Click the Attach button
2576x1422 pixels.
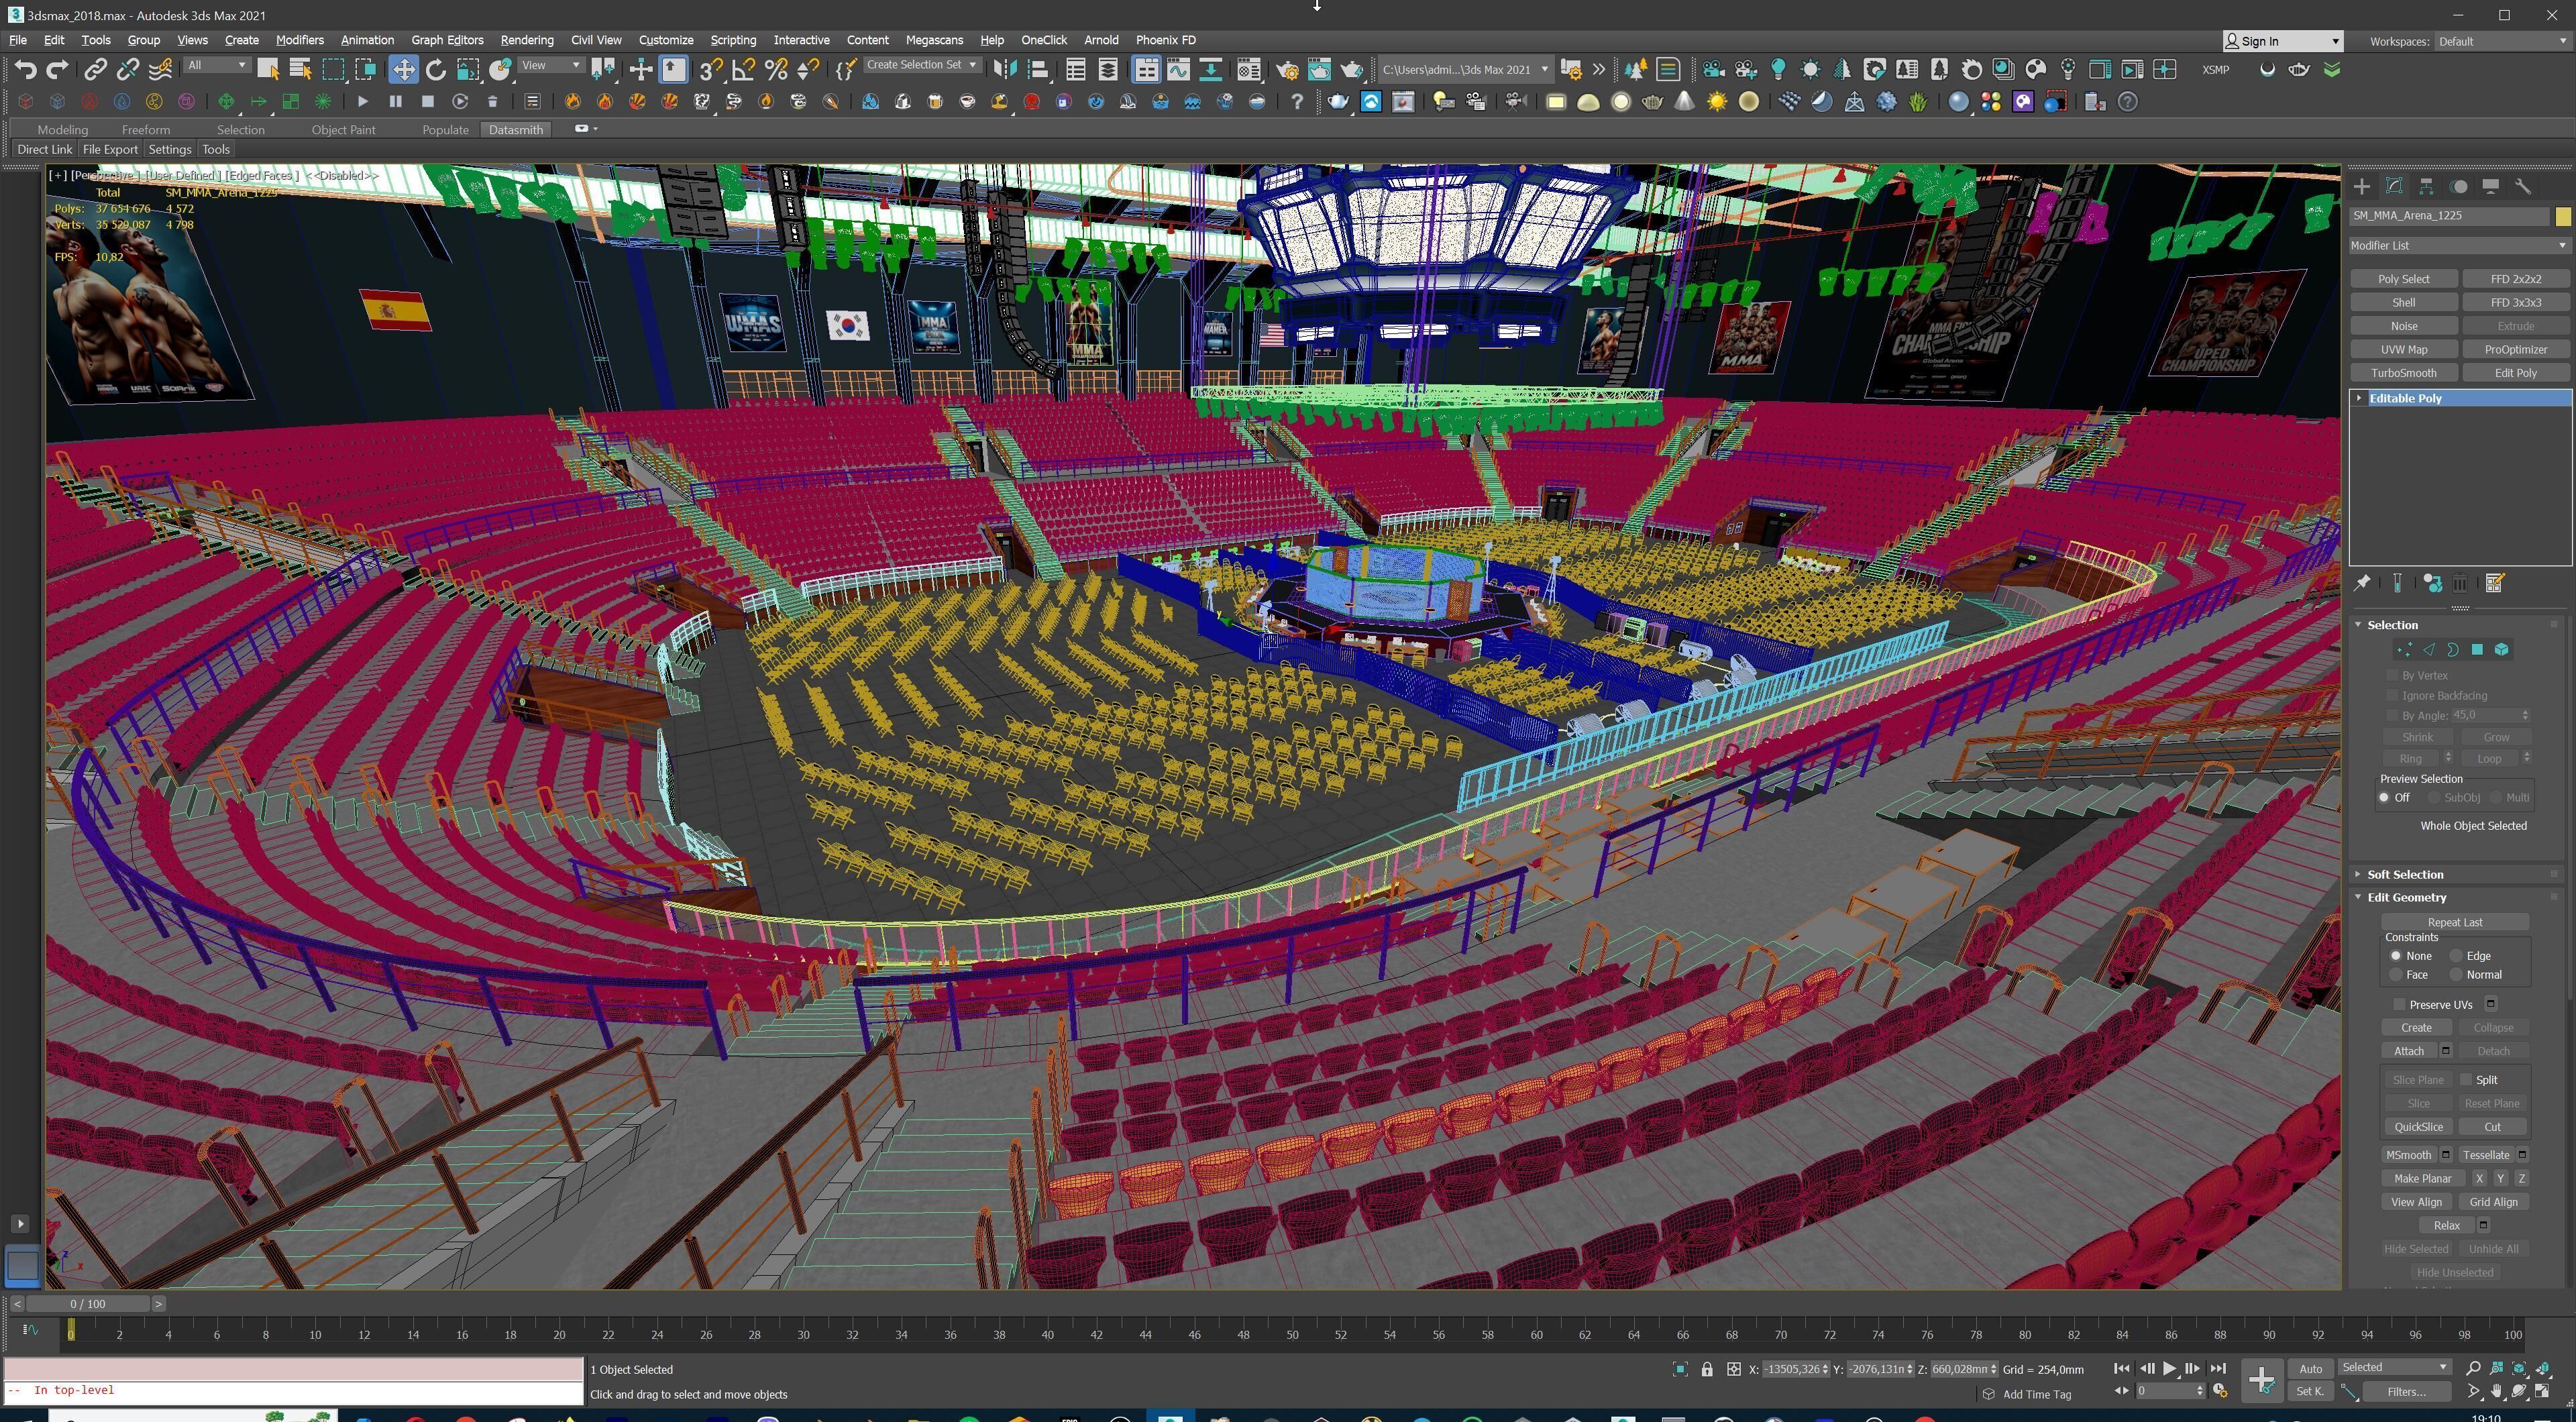pyautogui.click(x=2408, y=1051)
